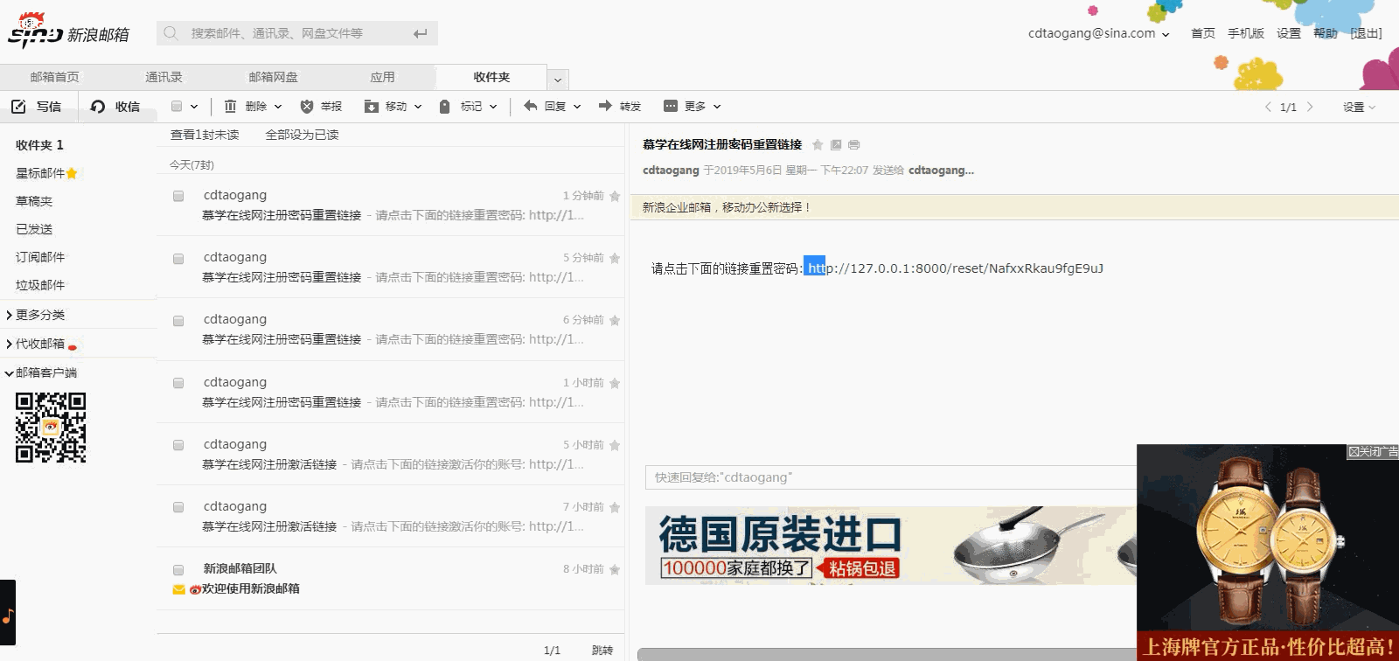Select the 收件夹 tab
This screenshot has width=1399, height=661.
pos(491,77)
